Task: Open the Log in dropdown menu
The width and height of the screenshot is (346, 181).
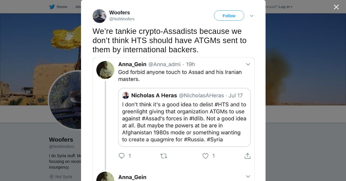Action: click(x=285, y=7)
